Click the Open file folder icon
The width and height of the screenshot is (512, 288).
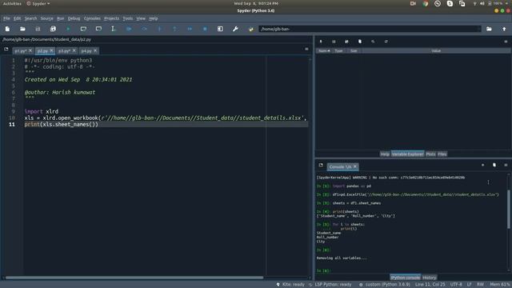click(22, 29)
